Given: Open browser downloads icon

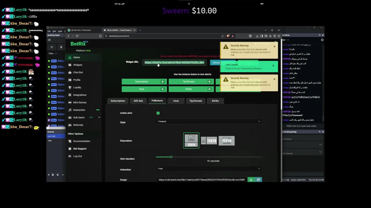Looking at the screenshot, I should coord(257,36).
